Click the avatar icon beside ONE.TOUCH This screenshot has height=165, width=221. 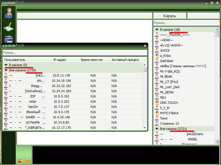[x=157, y=103]
